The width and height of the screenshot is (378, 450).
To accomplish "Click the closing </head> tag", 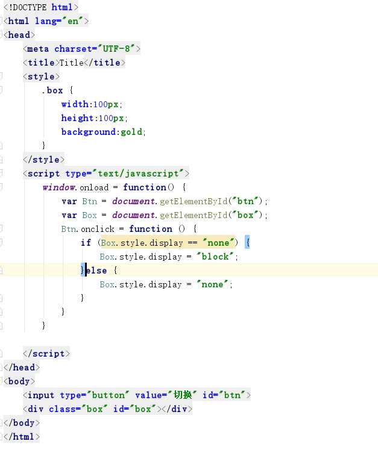I will [22, 367].
